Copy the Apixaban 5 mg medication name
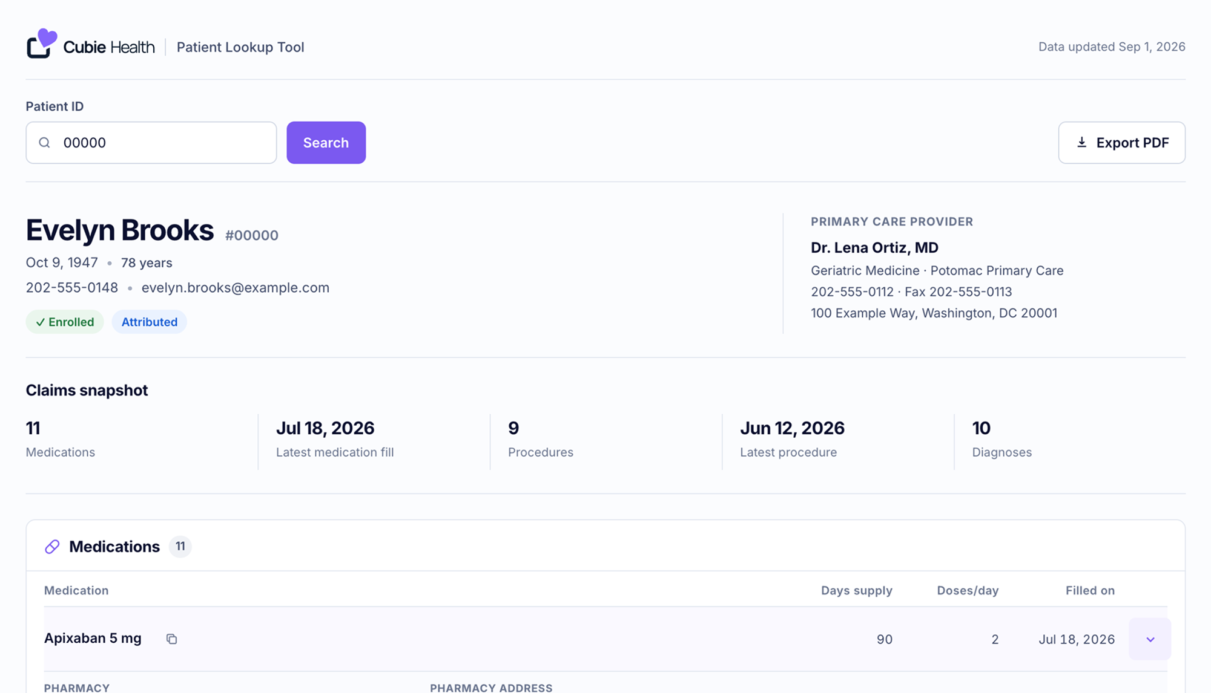This screenshot has height=693, width=1211. pyautogui.click(x=171, y=639)
